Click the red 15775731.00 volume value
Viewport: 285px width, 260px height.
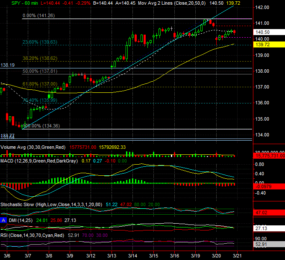[83, 147]
